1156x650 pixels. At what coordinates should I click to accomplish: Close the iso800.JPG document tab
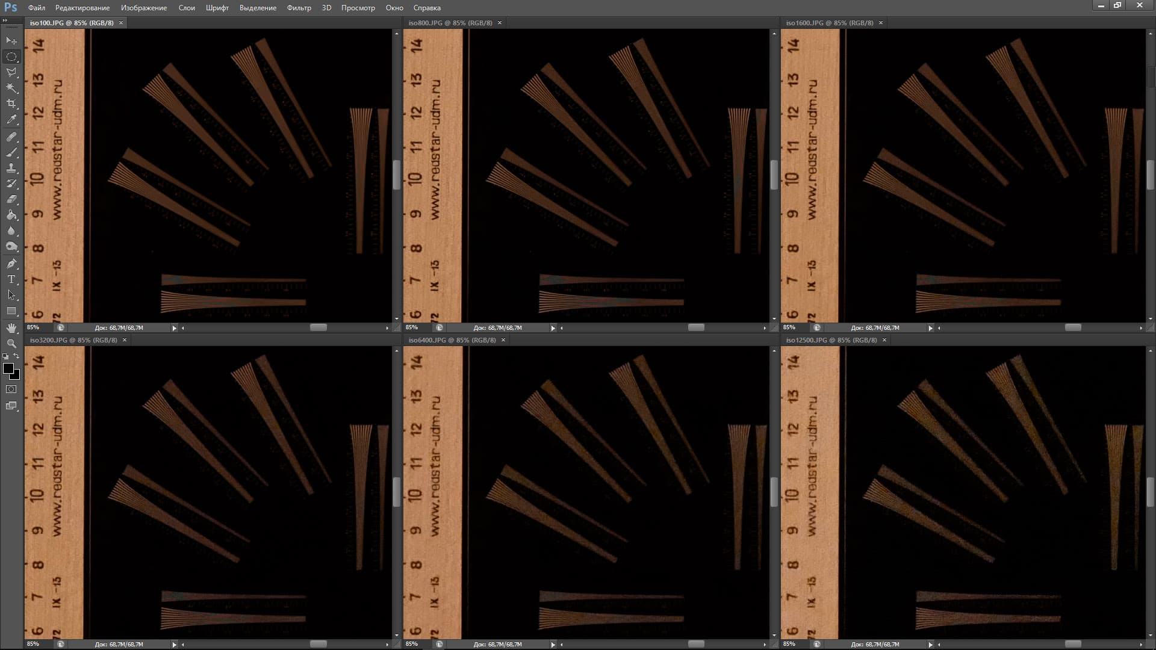point(500,23)
